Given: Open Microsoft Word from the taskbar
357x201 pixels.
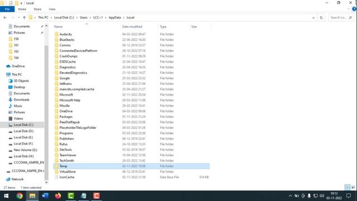Looking at the screenshot, I should click(x=45, y=196).
